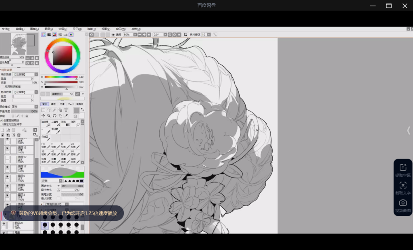Toggle the 创建剪贴蒙板 clipping mask checkbox
This screenshot has width=413, height=251.
click(2, 120)
